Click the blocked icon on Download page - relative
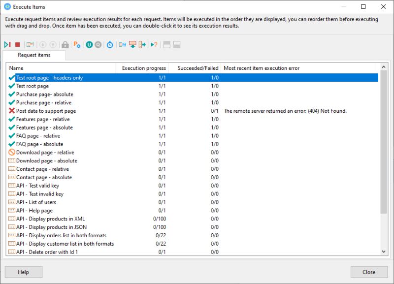Viewport: 394px width, 284px height. [x=11, y=152]
